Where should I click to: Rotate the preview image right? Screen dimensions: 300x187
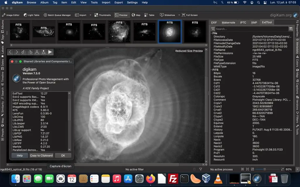[x=30, y=52]
